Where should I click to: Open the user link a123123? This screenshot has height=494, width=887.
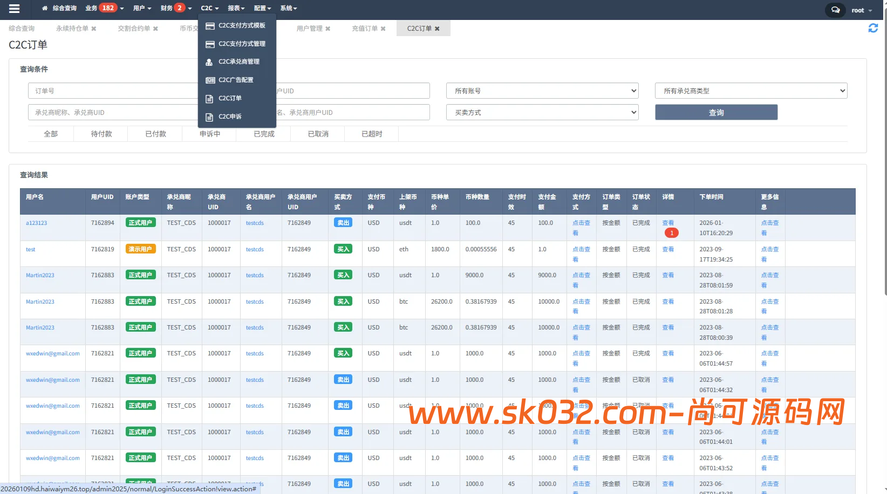tap(36, 222)
